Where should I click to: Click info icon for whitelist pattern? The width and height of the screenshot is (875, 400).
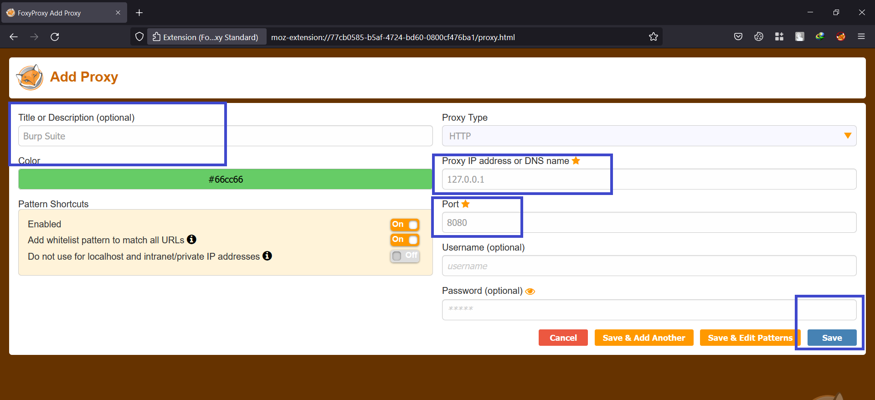click(x=192, y=239)
